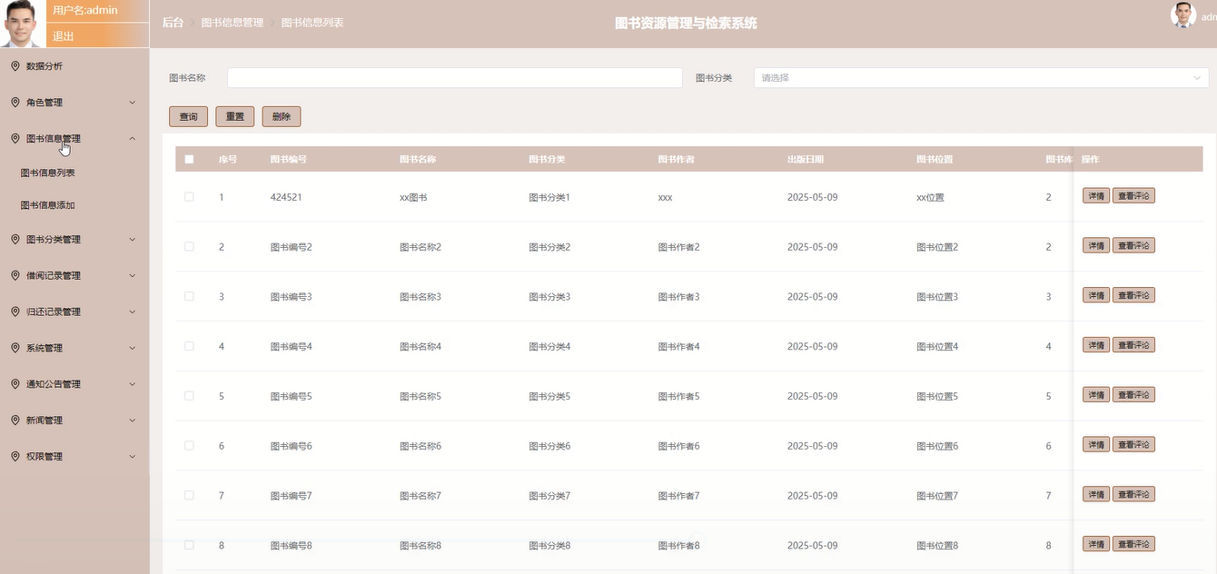The width and height of the screenshot is (1217, 574).
Task: Select the 新闻管理 menu label
Action: pyautogui.click(x=45, y=421)
